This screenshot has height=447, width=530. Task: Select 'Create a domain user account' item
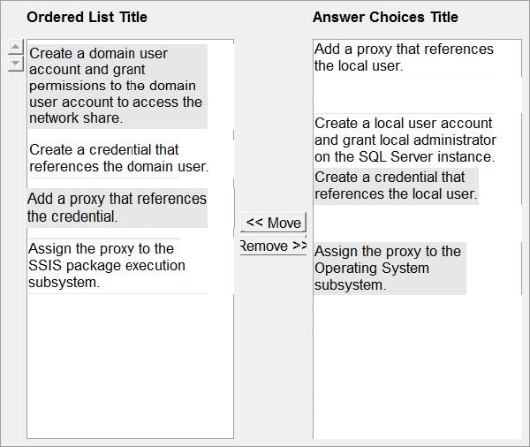117,87
